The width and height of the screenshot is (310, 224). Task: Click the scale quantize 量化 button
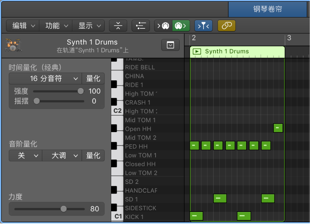(93, 156)
